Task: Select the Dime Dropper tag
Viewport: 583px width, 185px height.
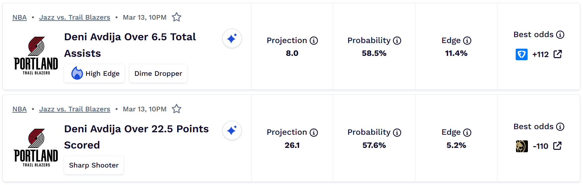Action: tap(158, 74)
